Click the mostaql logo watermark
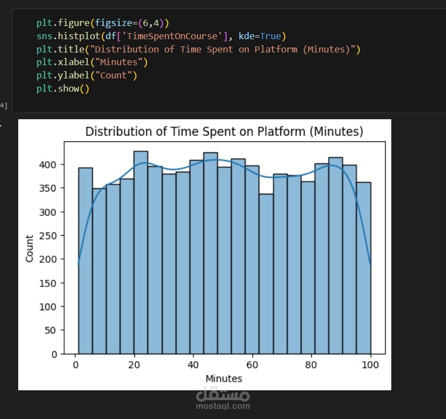This screenshot has height=419, width=446. point(223,394)
